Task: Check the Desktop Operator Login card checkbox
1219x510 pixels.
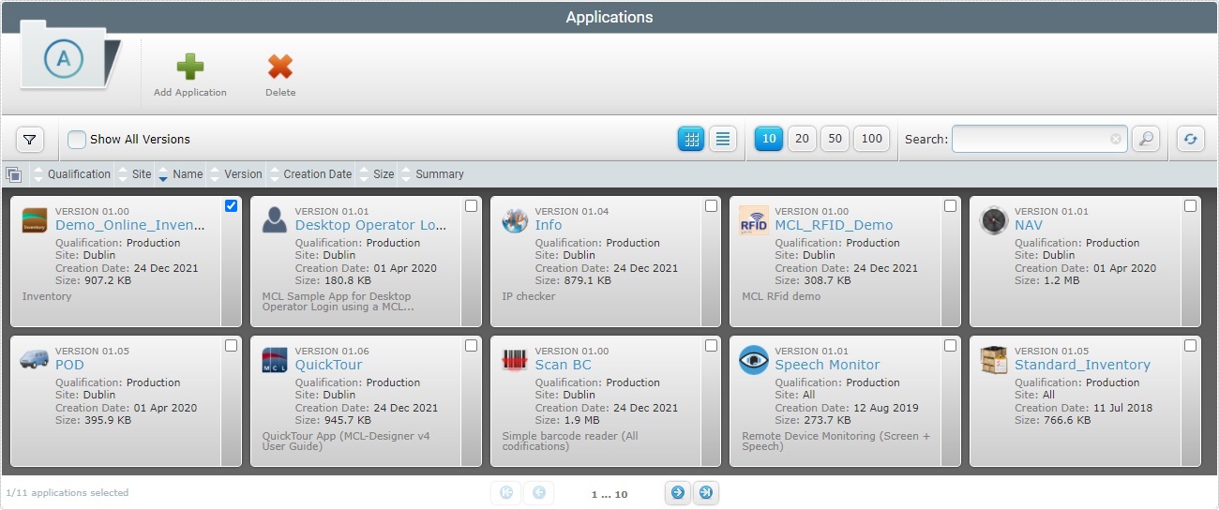Action: tap(471, 205)
